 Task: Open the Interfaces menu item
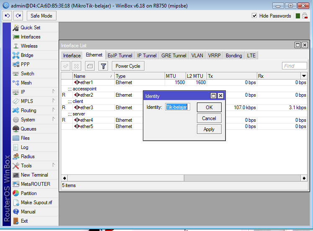[x=35, y=37]
